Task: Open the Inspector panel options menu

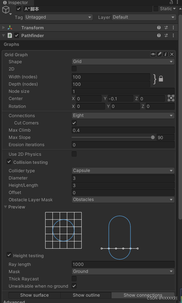Action: click(x=178, y=2)
